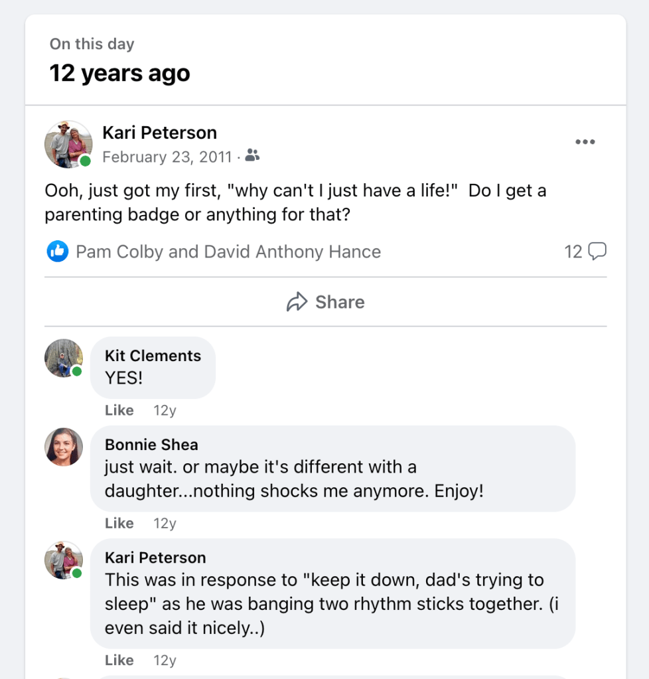Click the 12y timestamp under Bonnie Shea's comment
This screenshot has width=649, height=679.
click(x=165, y=523)
